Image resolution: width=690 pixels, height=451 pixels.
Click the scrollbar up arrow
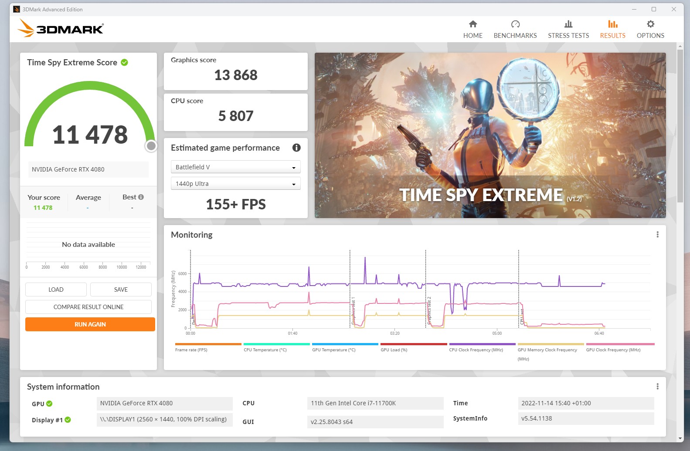(680, 46)
